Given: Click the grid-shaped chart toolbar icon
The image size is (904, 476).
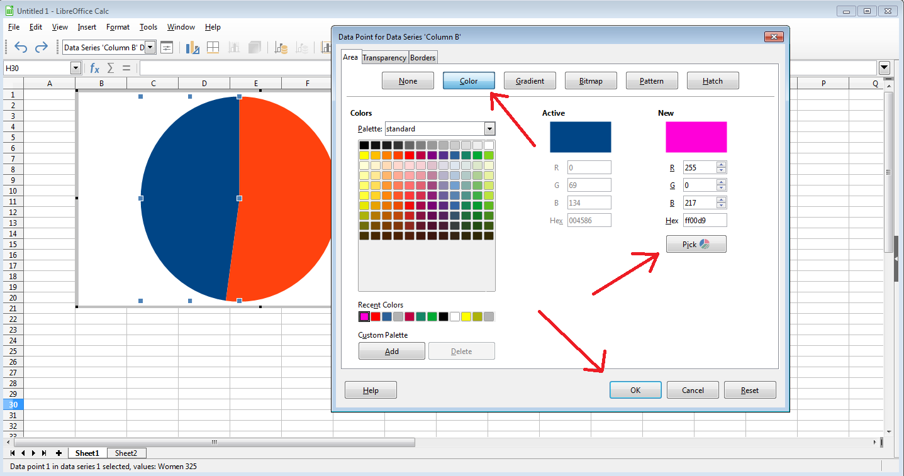Looking at the screenshot, I should click(213, 47).
